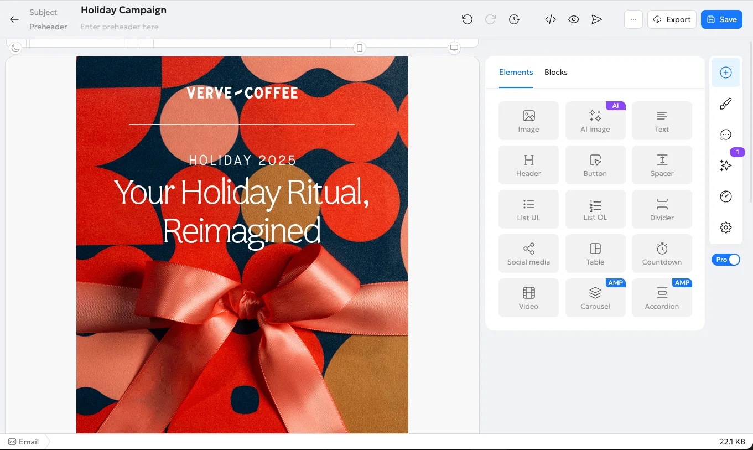Save the Holiday Campaign email
The width and height of the screenshot is (753, 450).
pos(721,19)
